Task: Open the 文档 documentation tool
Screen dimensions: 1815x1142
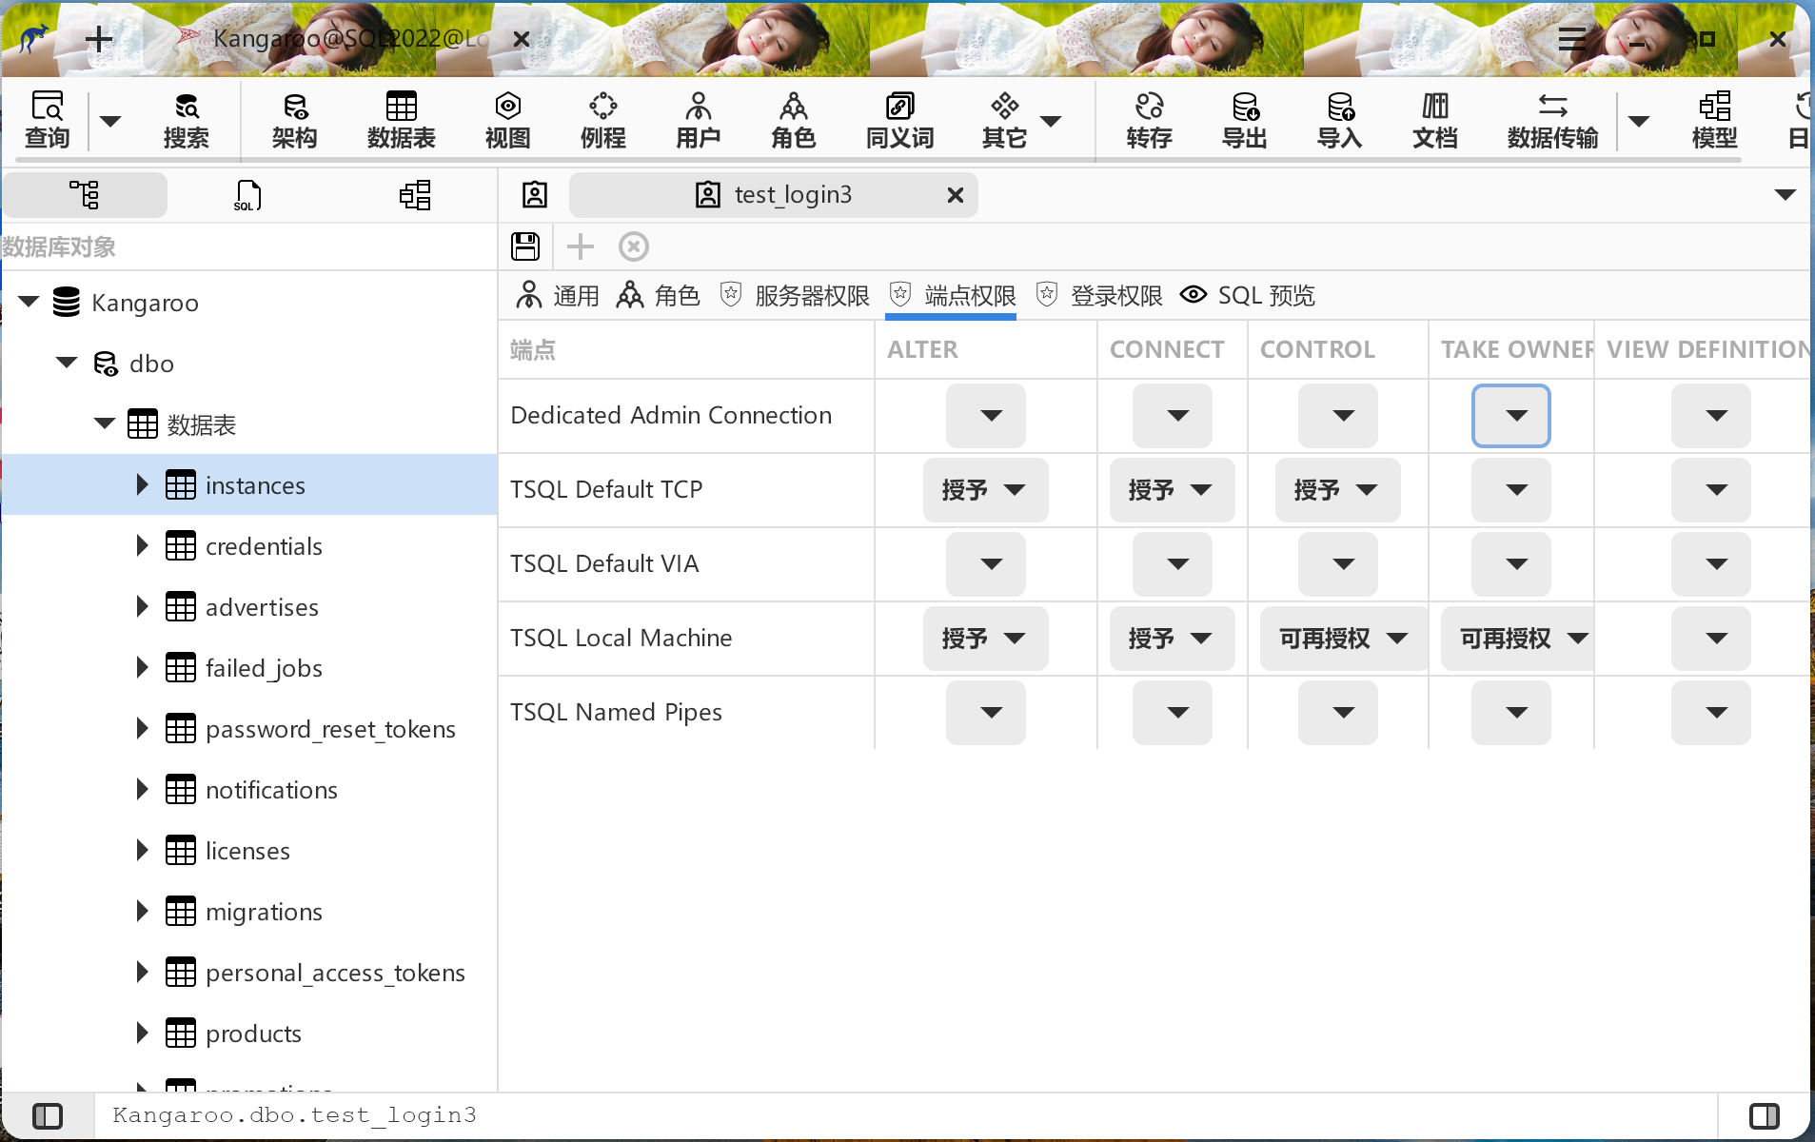Action: coord(1434,120)
